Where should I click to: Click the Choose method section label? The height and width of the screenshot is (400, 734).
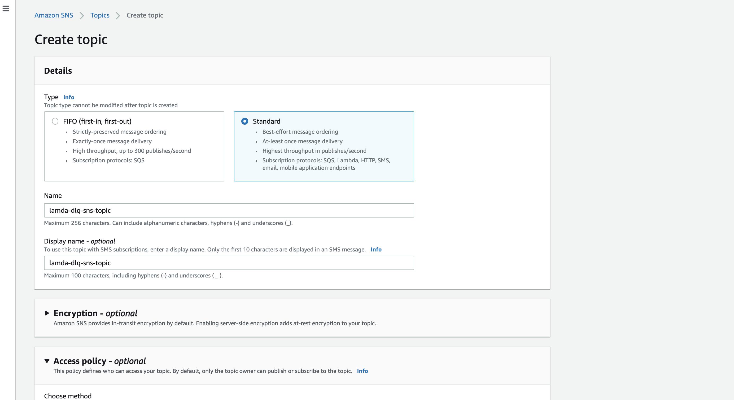68,396
